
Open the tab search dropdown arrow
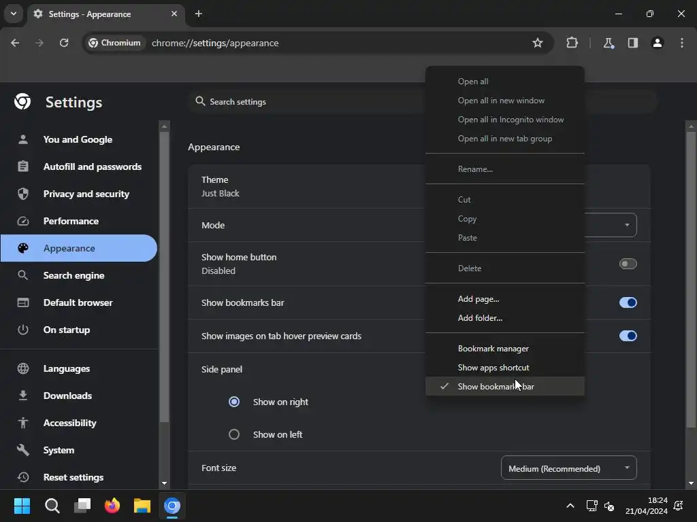click(14, 14)
